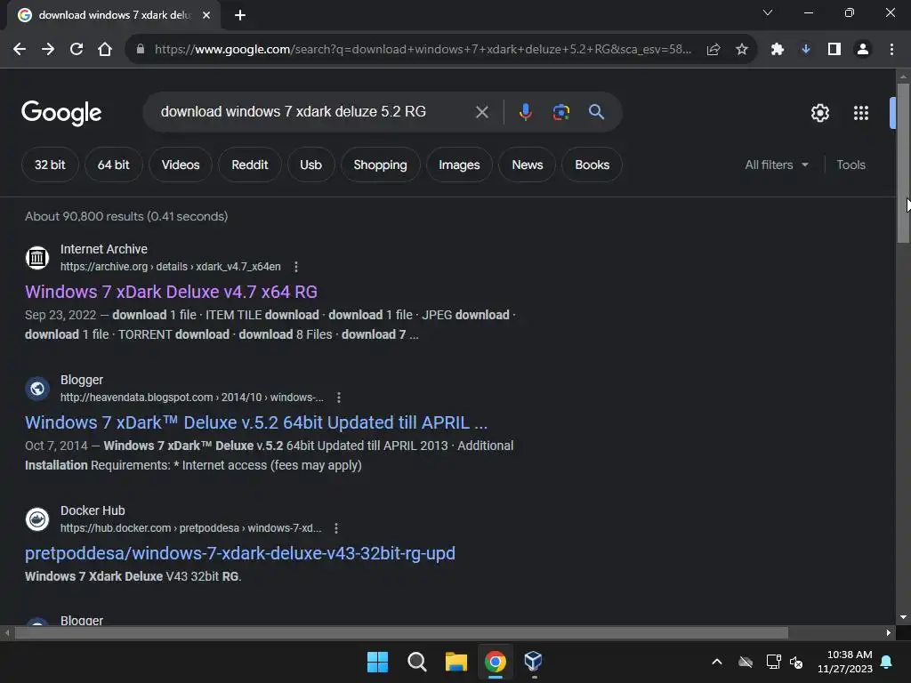911x683 pixels.
Task: View site information via lock icon
Action: (140, 50)
